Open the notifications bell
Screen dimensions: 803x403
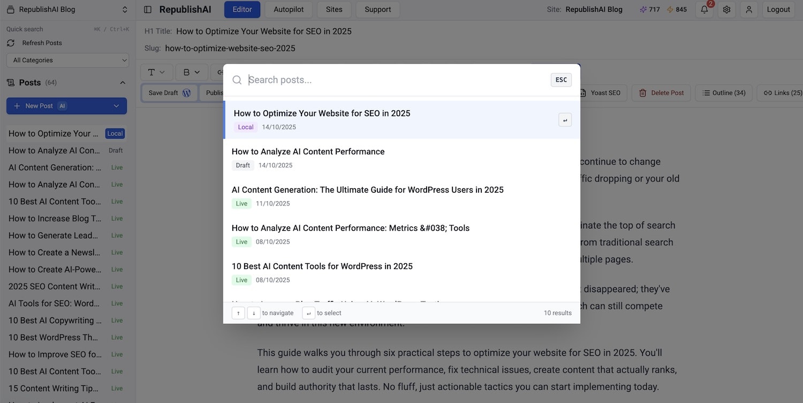pyautogui.click(x=704, y=10)
